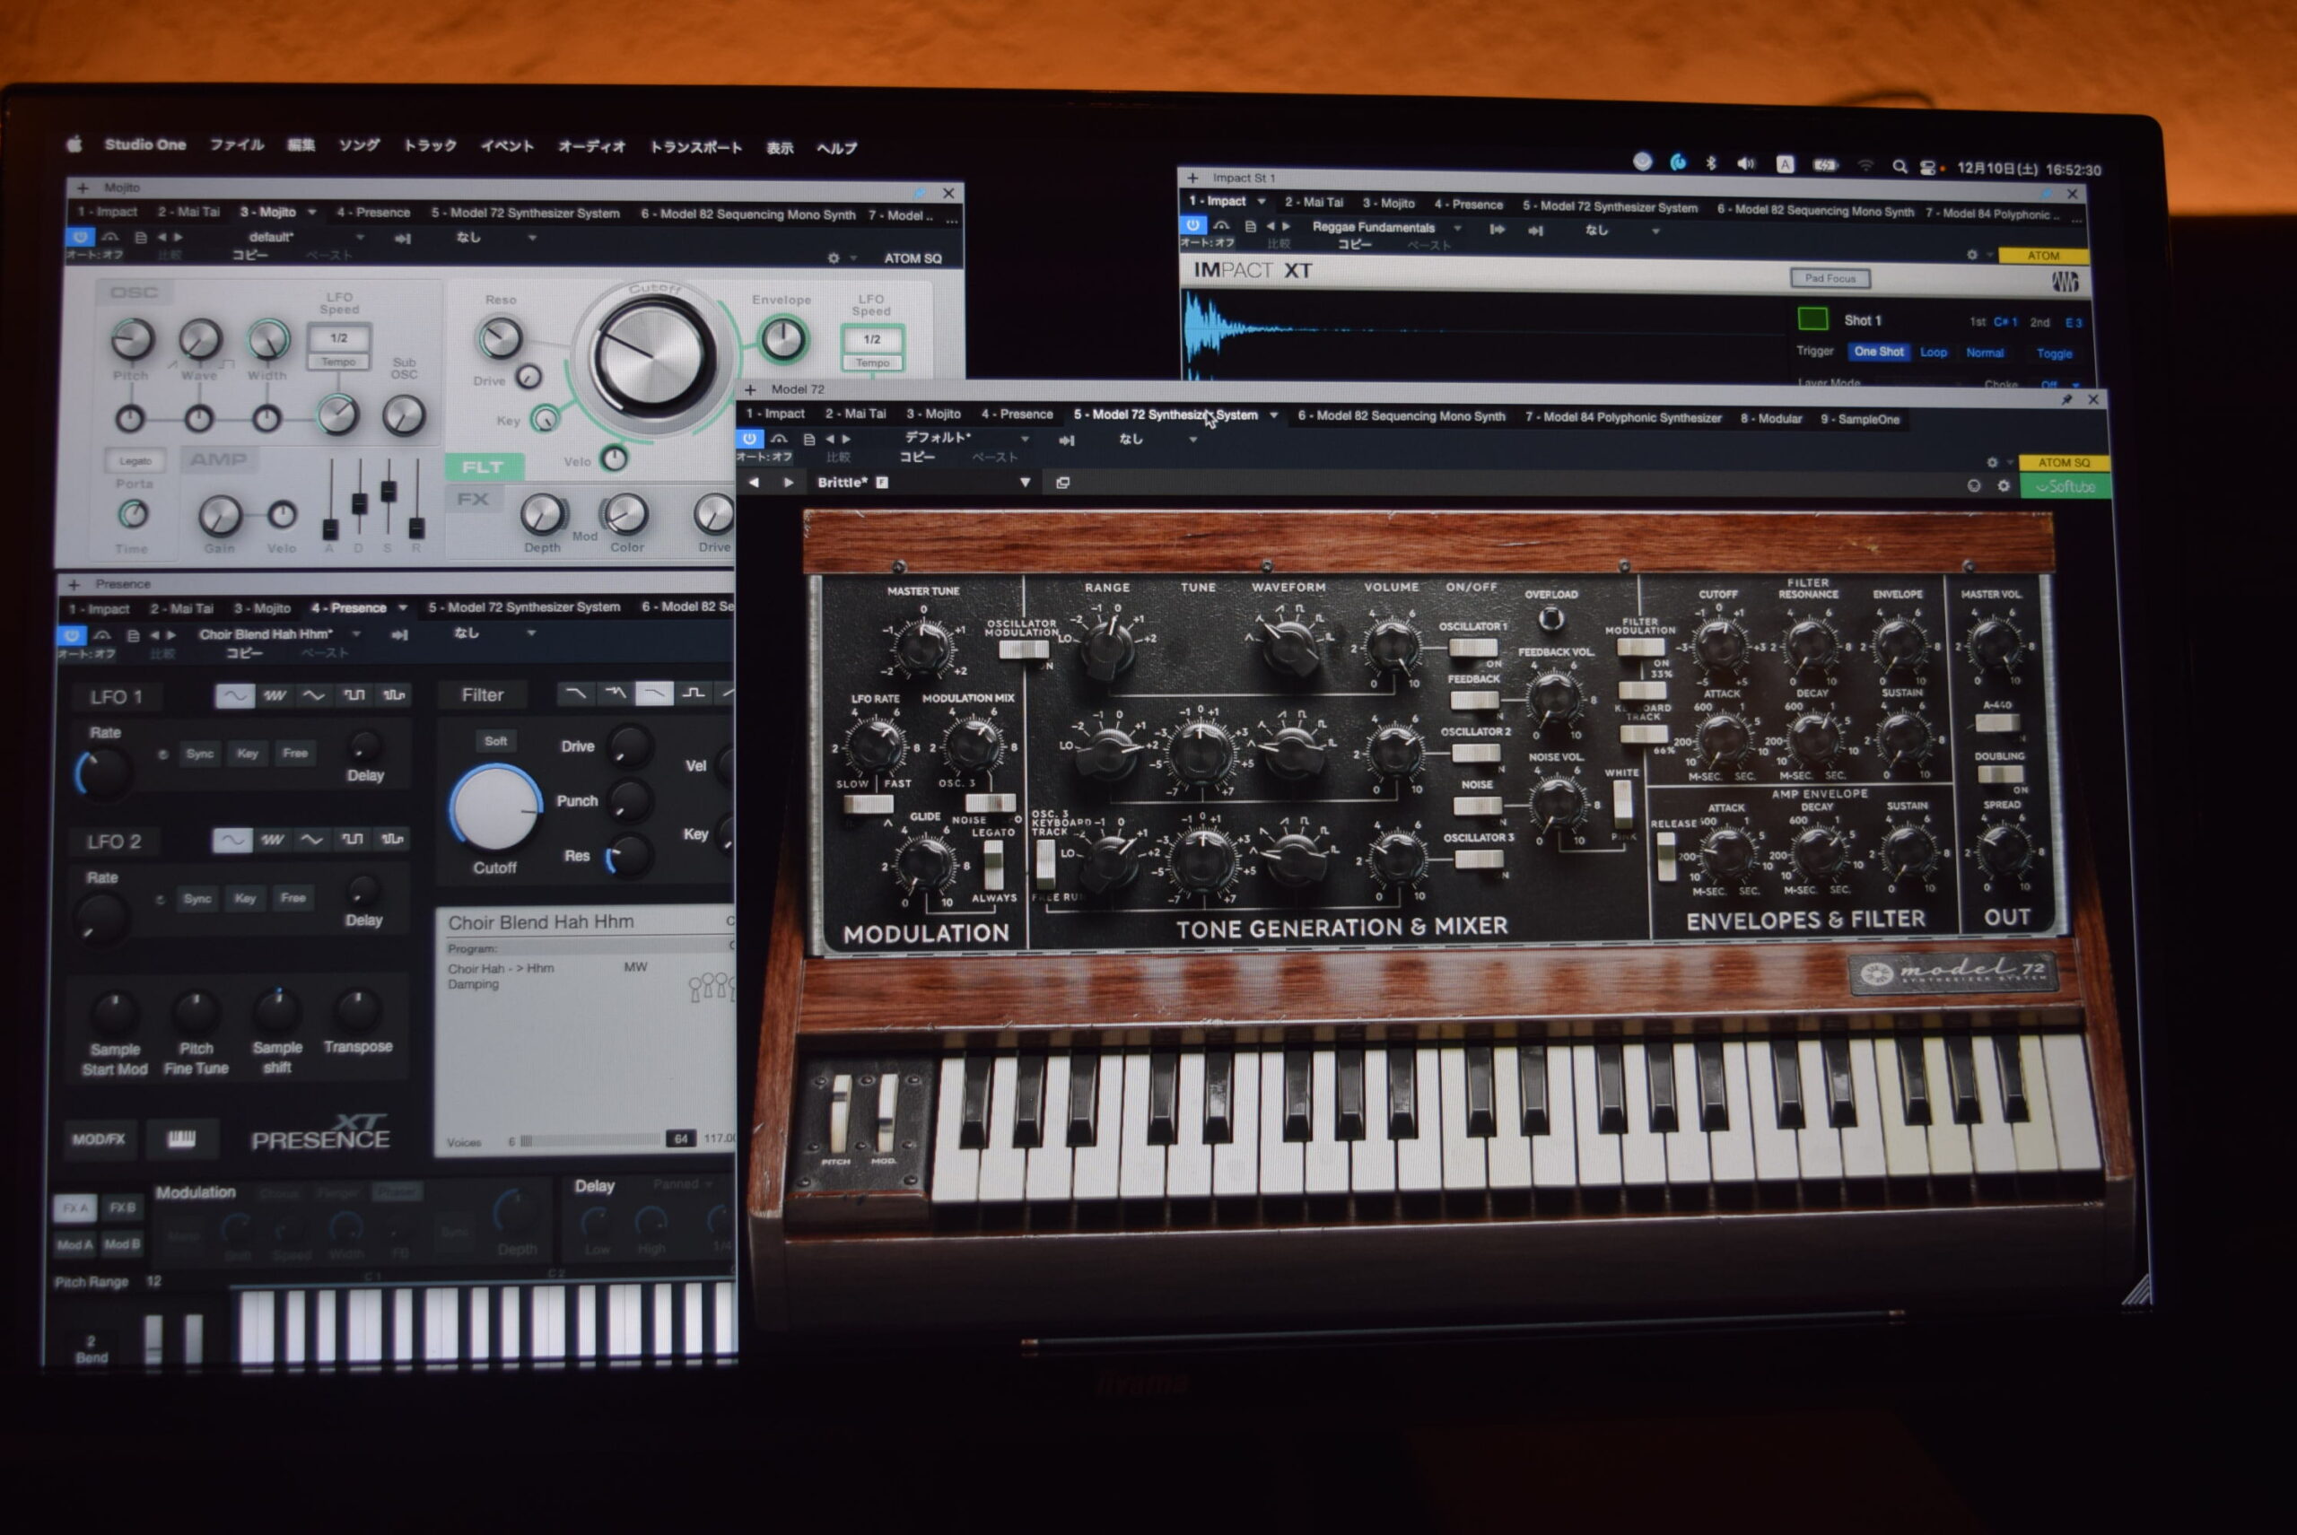The height and width of the screenshot is (1535, 2297).
Task: Toggle the Feedback switch on Model 72
Action: (x=1473, y=700)
